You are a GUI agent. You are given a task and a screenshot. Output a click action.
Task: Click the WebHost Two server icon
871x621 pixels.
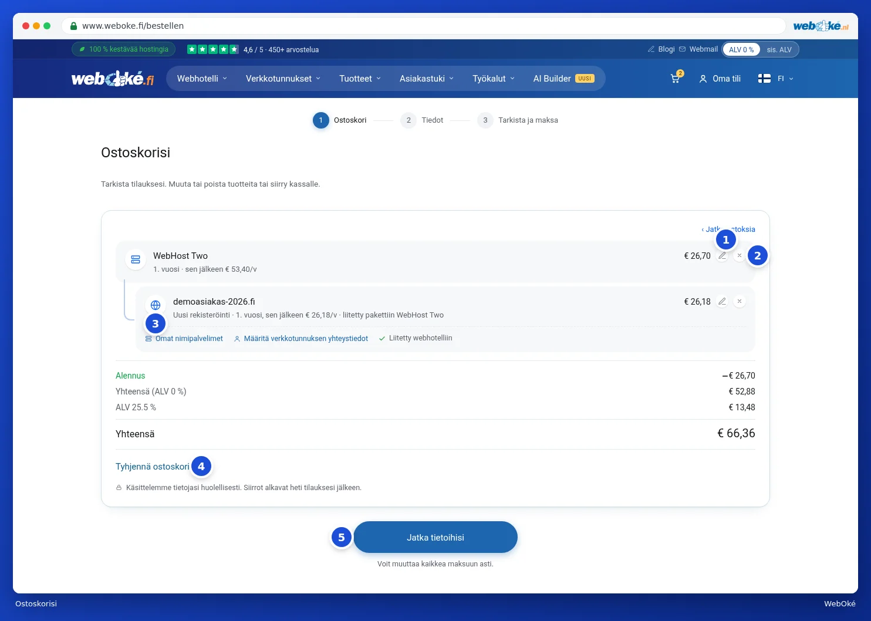pyautogui.click(x=136, y=259)
